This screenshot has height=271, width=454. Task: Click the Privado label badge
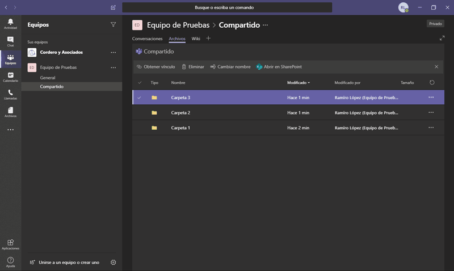[x=435, y=24]
